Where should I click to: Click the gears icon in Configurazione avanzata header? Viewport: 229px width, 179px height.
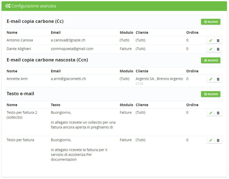pyautogui.click(x=8, y=6)
